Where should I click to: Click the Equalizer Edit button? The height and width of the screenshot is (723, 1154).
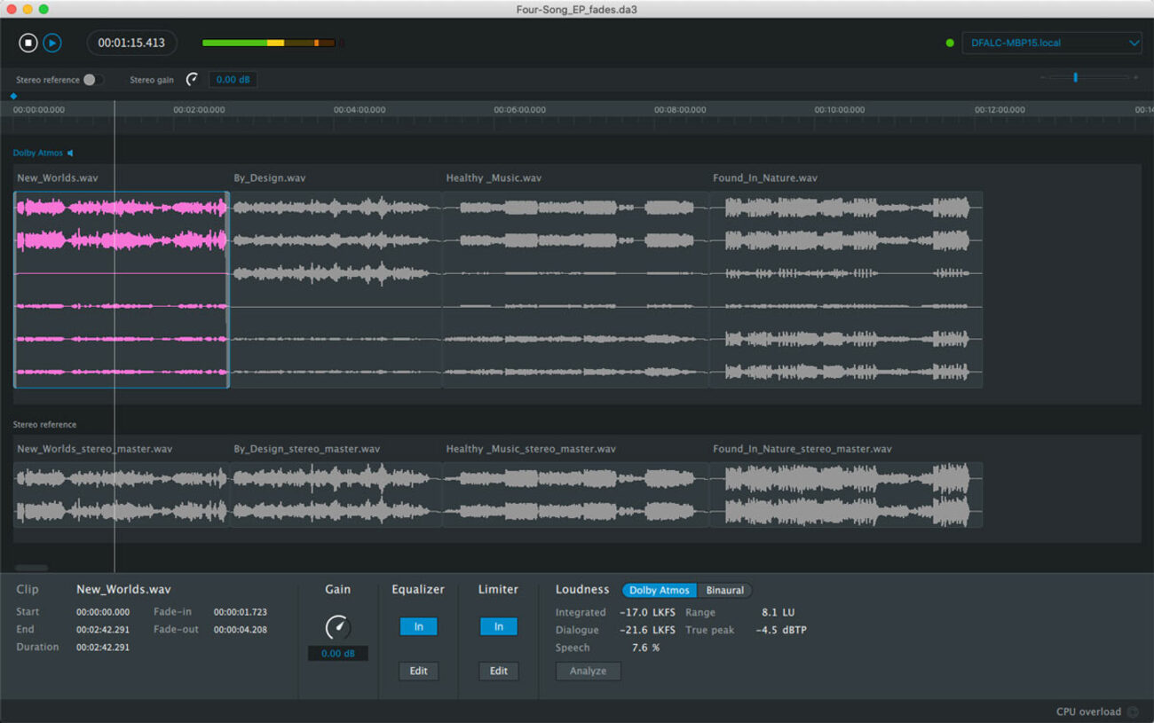pyautogui.click(x=418, y=671)
